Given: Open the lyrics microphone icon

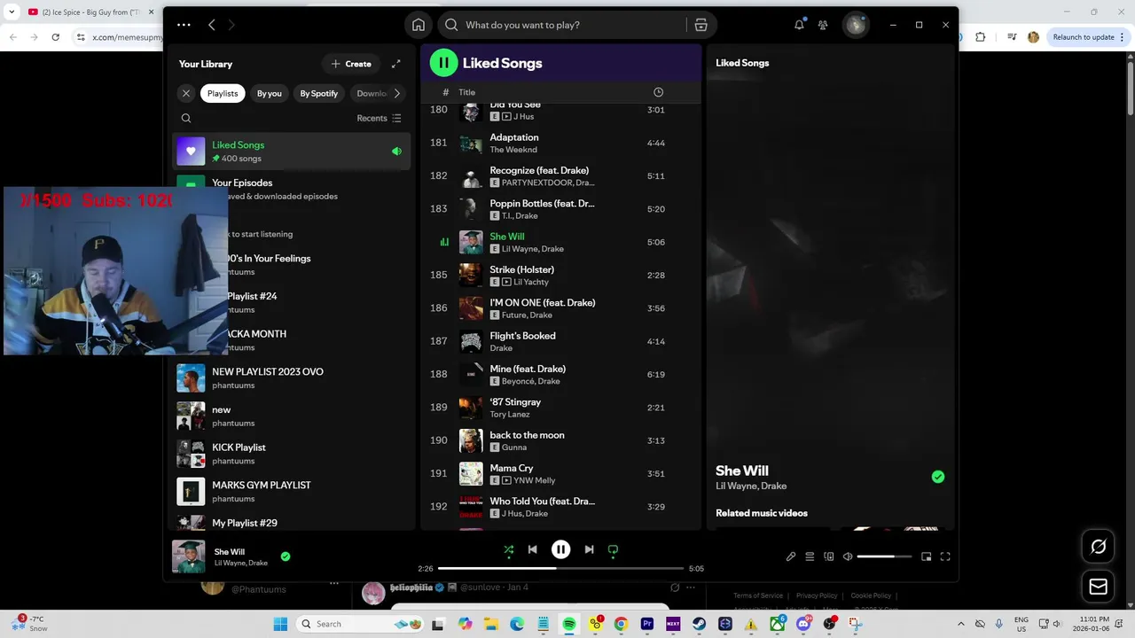Looking at the screenshot, I should point(791,556).
